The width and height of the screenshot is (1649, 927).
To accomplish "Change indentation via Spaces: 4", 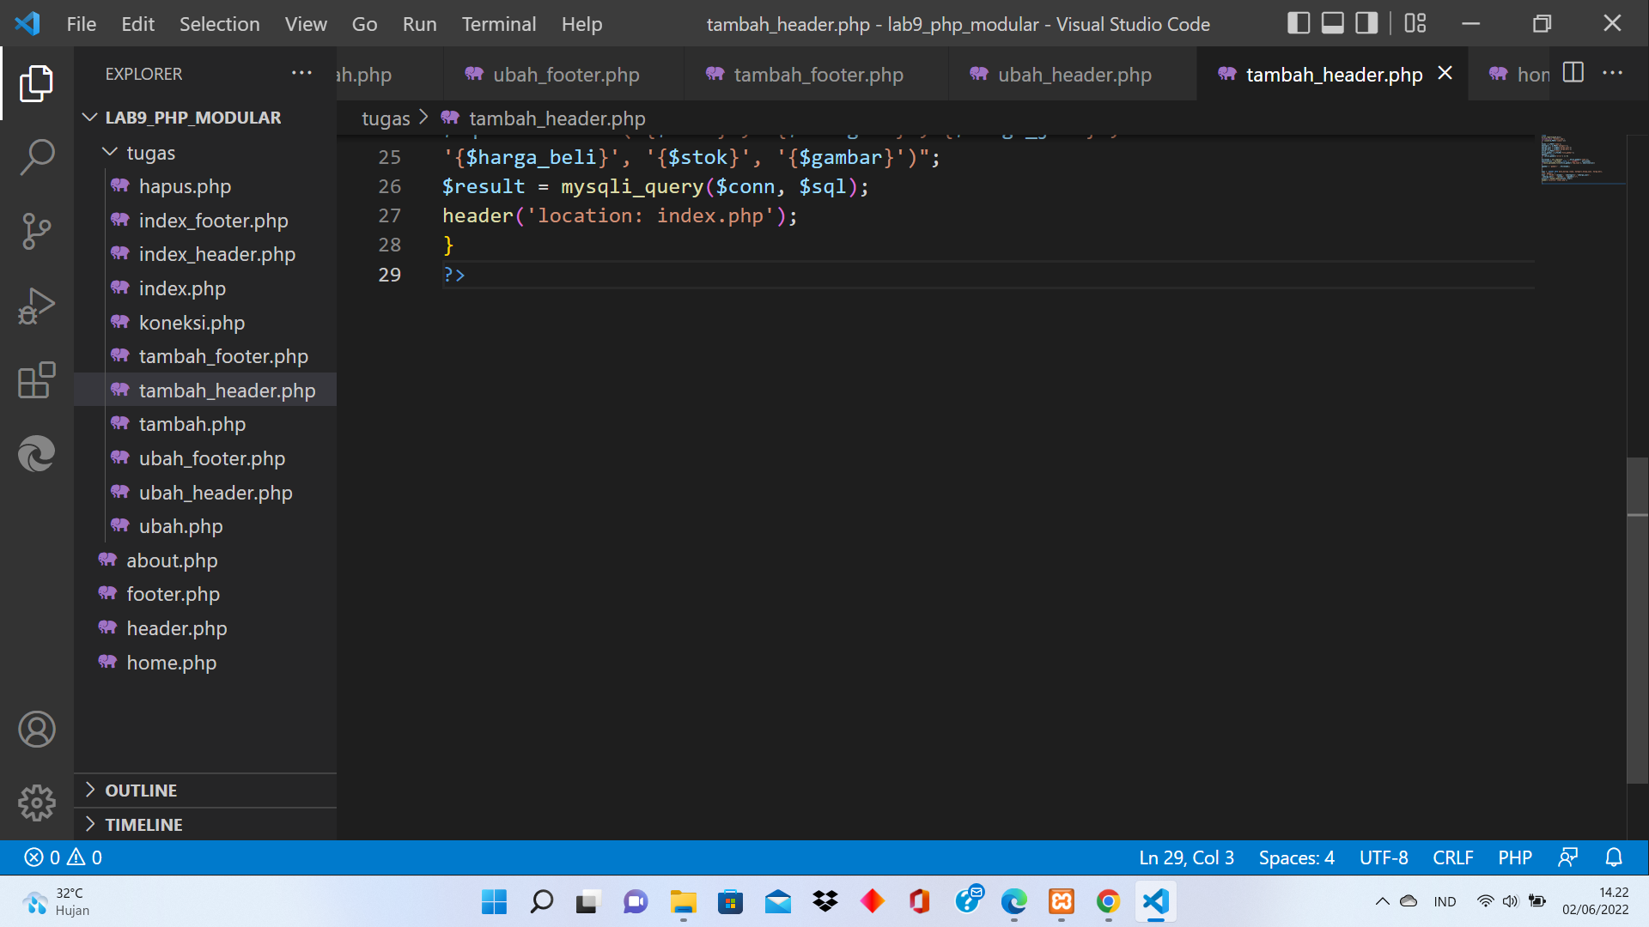I will pyautogui.click(x=1296, y=857).
